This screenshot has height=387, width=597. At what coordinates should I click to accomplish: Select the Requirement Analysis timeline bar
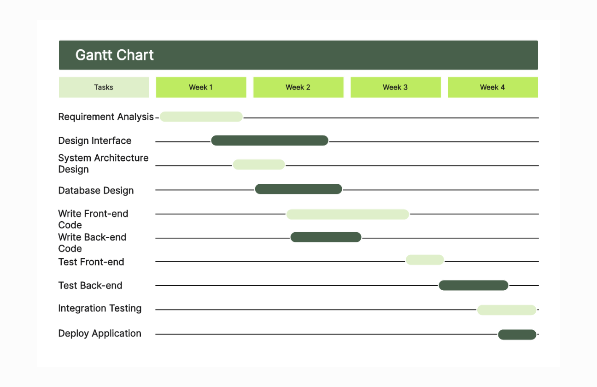201,117
